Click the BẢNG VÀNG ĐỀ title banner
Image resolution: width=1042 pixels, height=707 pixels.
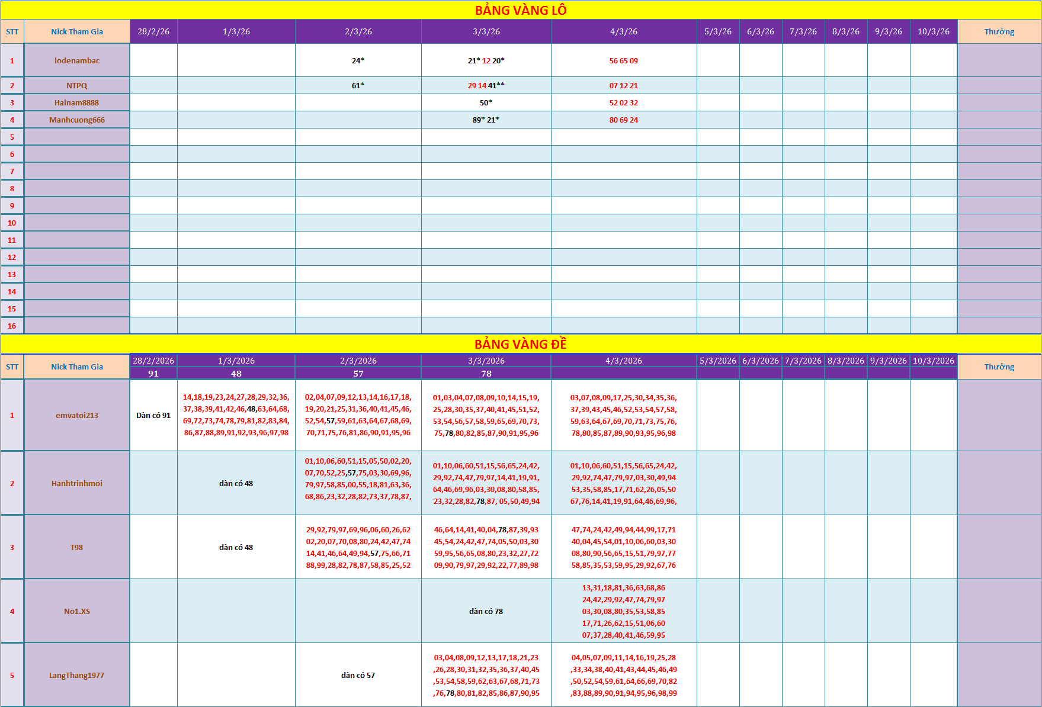[x=521, y=344]
